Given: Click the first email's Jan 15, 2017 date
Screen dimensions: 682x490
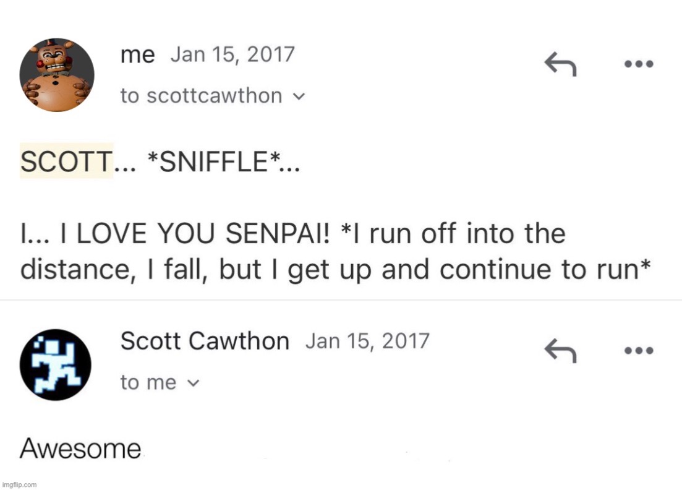Looking at the screenshot, I should pos(232,55).
